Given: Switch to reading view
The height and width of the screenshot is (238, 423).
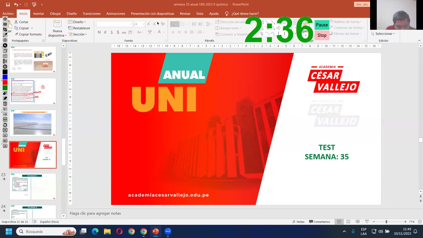Looking at the screenshot, I should click(358, 222).
